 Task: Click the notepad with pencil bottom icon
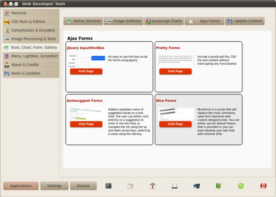point(130,186)
